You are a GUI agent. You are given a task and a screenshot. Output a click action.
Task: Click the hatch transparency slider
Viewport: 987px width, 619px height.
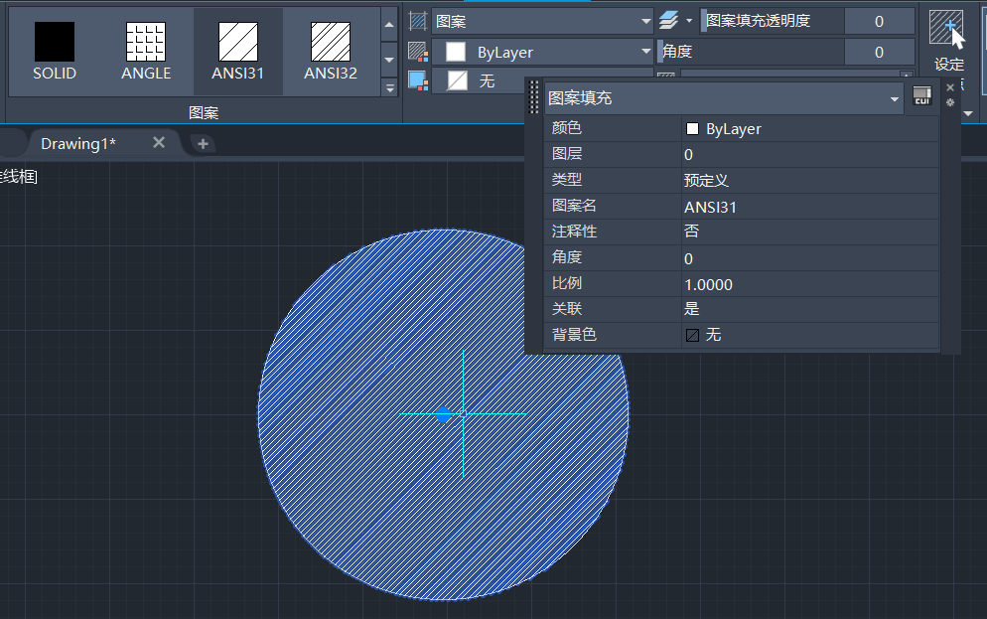(x=773, y=21)
